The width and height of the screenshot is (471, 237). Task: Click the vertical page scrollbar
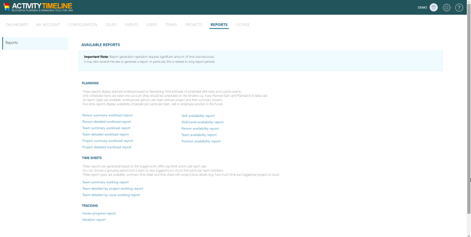(469, 105)
